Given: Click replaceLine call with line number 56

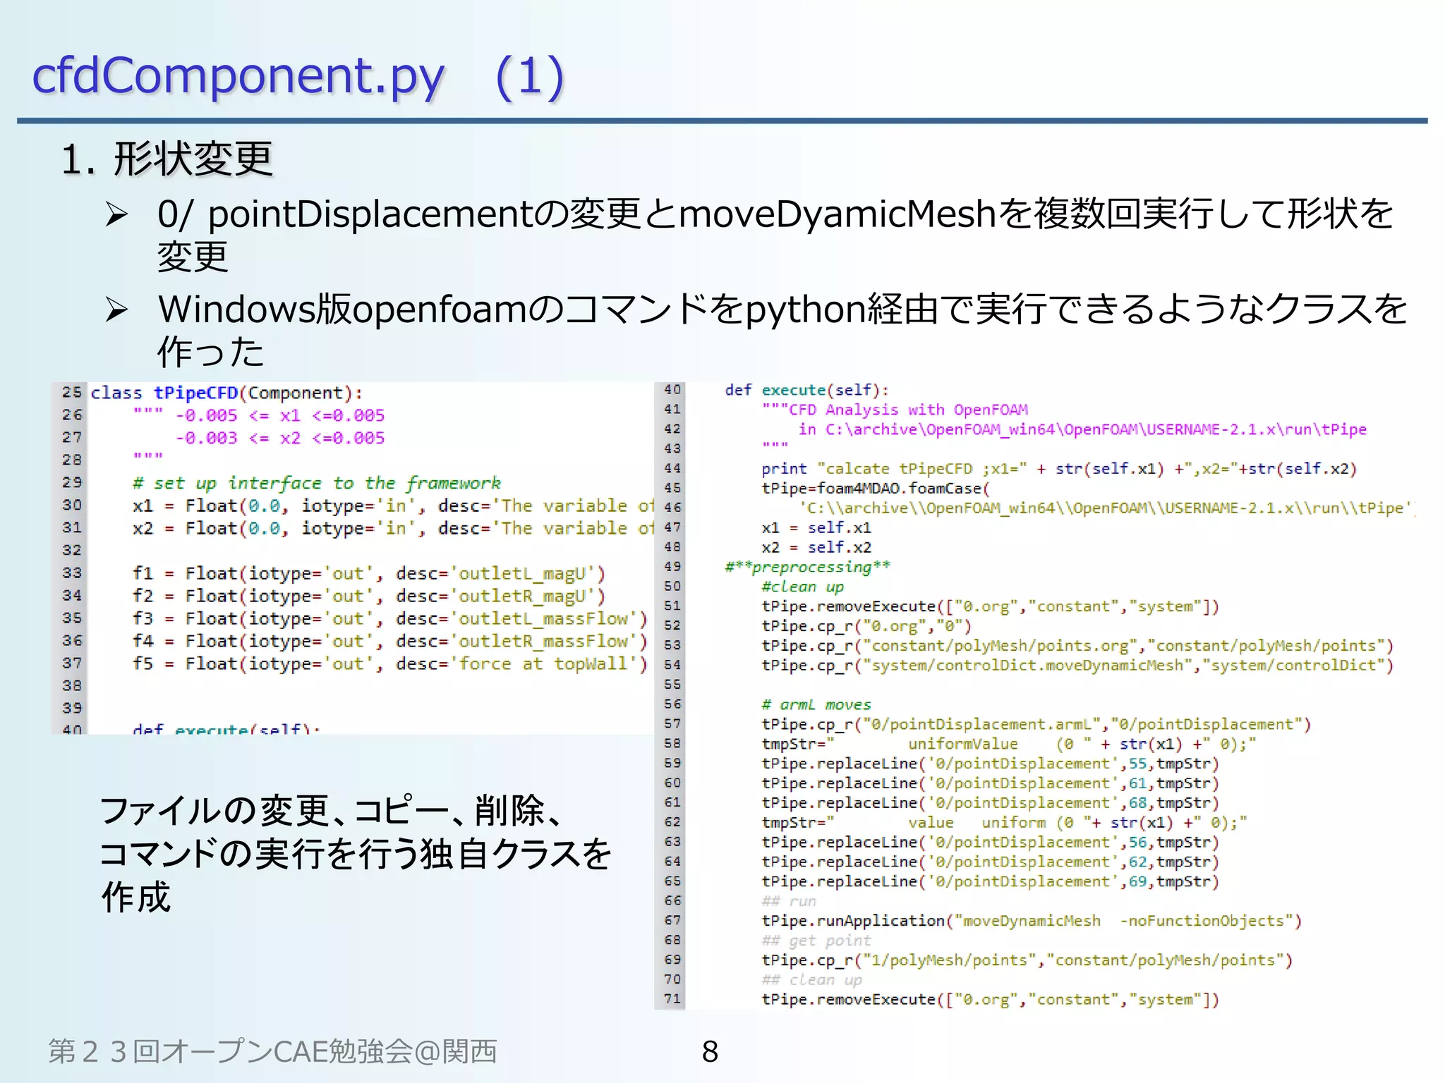Looking at the screenshot, I should (x=990, y=843).
